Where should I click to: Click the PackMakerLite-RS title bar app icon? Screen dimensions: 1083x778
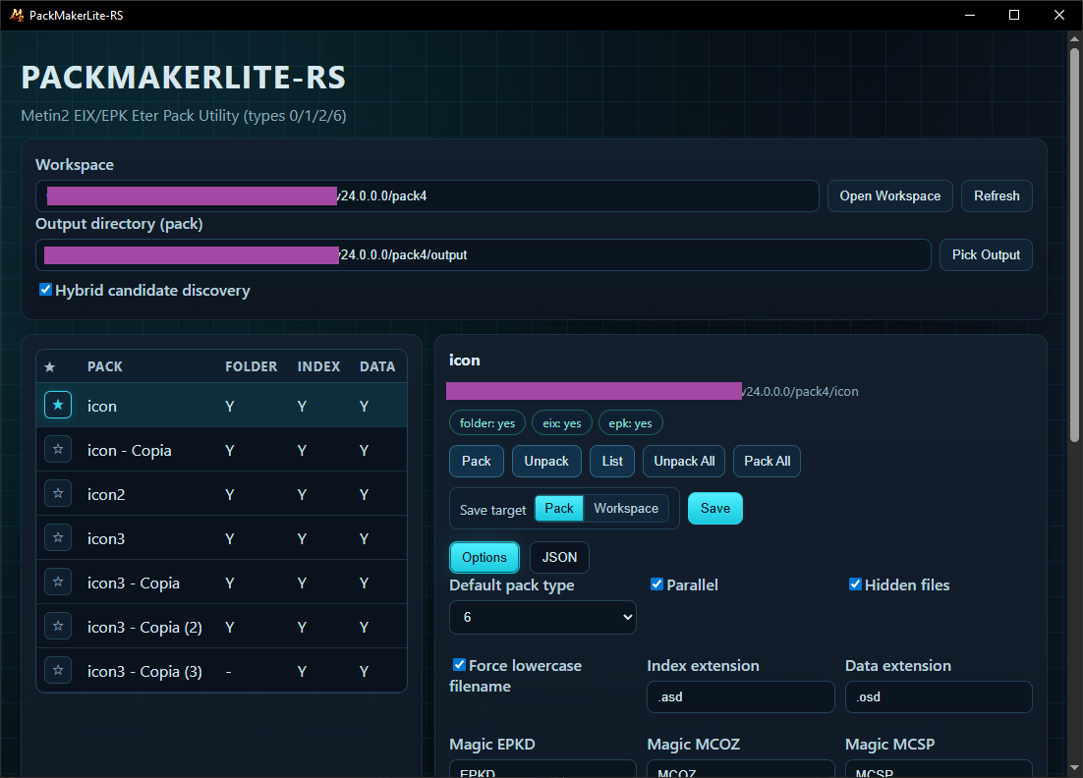click(17, 15)
